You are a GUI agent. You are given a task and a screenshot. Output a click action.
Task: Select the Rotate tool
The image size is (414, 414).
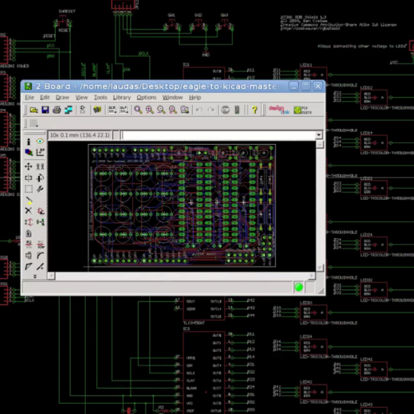[40, 178]
